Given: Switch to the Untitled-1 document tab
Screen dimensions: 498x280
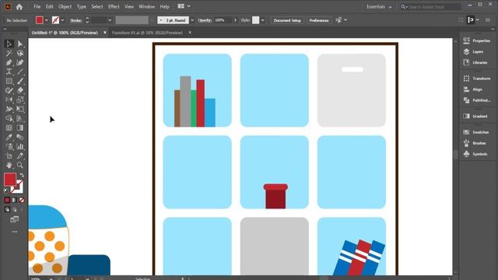Looking at the screenshot, I should [65, 33].
